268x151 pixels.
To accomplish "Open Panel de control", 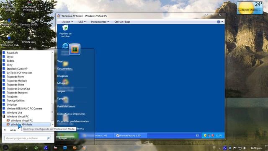I will tap(66, 106).
